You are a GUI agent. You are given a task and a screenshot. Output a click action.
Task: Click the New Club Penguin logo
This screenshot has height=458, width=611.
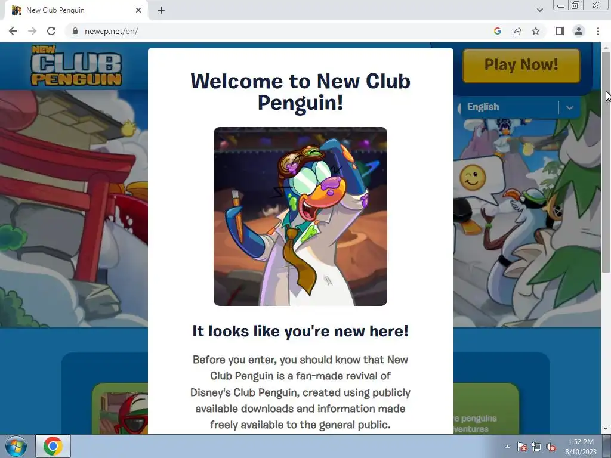[x=76, y=66]
